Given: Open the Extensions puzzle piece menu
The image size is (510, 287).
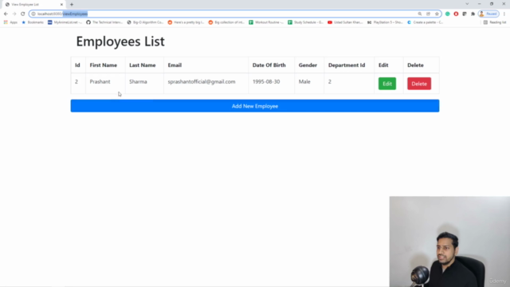Looking at the screenshot, I should point(473,14).
